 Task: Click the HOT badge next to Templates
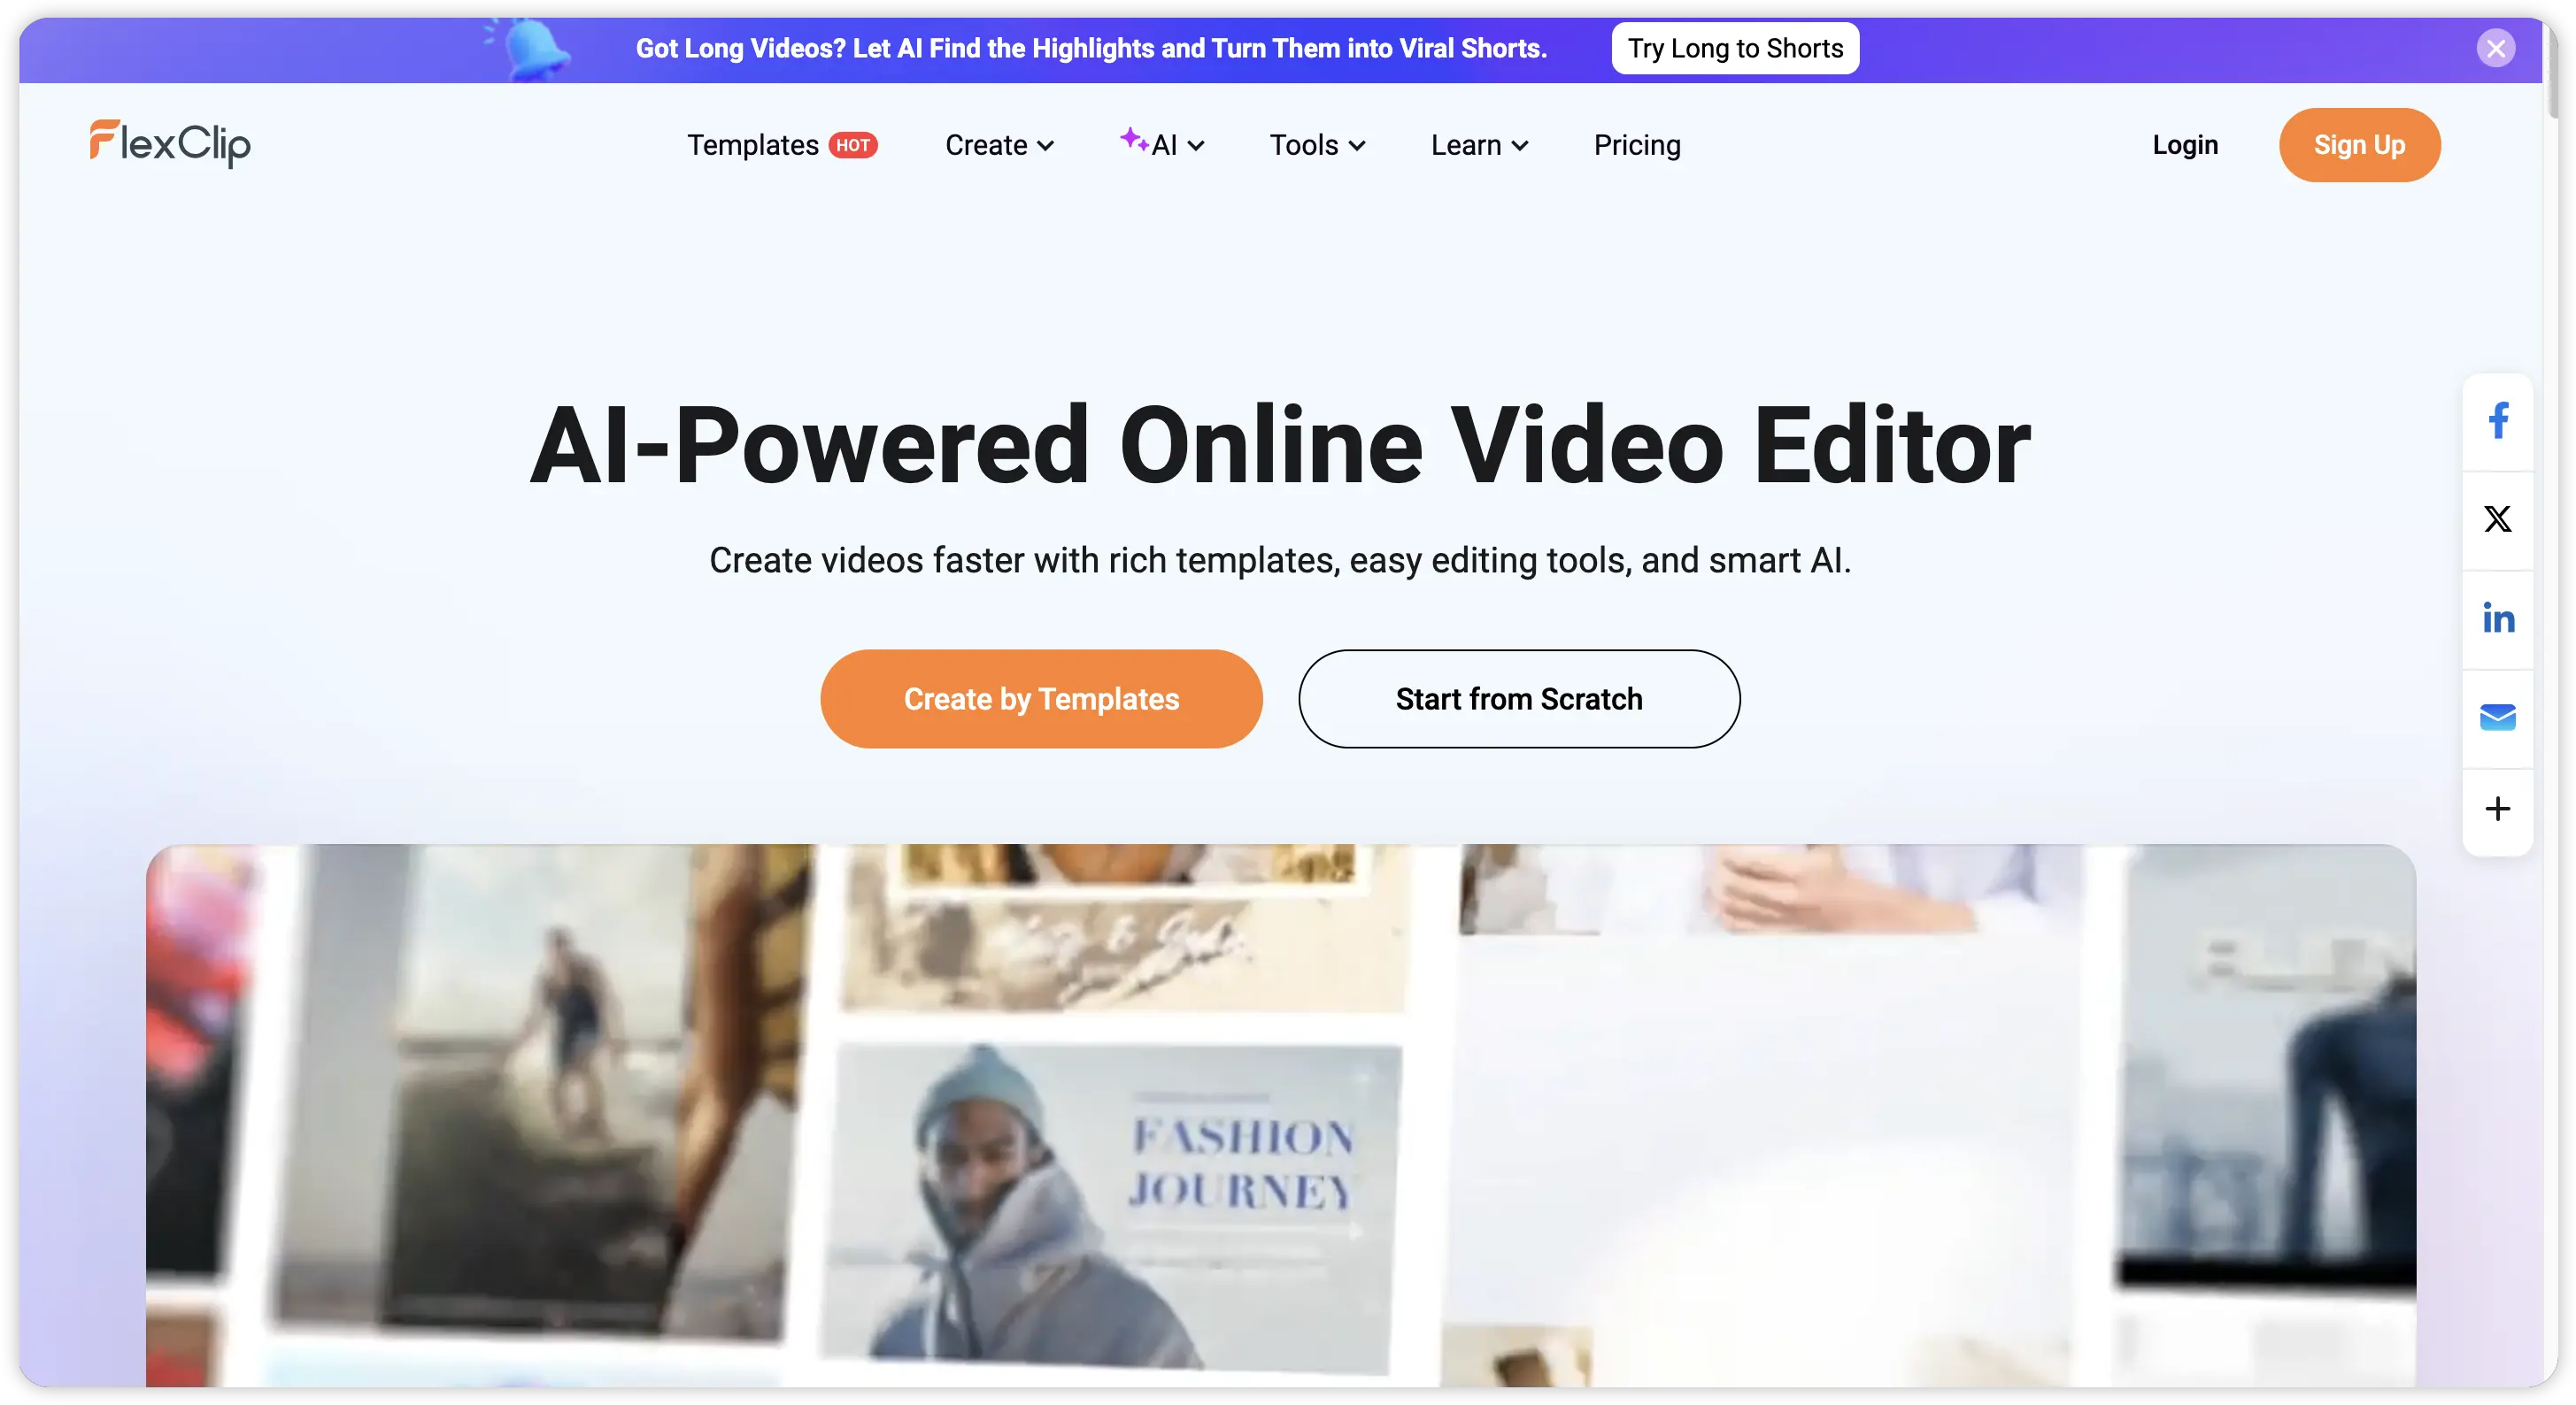[853, 145]
